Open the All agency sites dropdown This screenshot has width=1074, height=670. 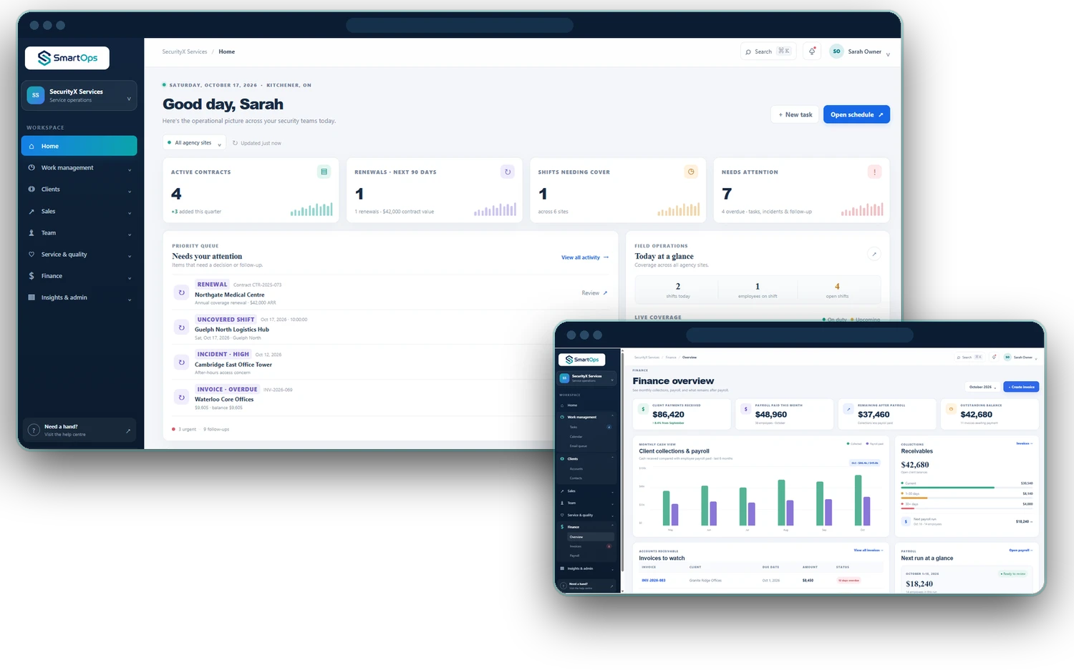pyautogui.click(x=194, y=143)
